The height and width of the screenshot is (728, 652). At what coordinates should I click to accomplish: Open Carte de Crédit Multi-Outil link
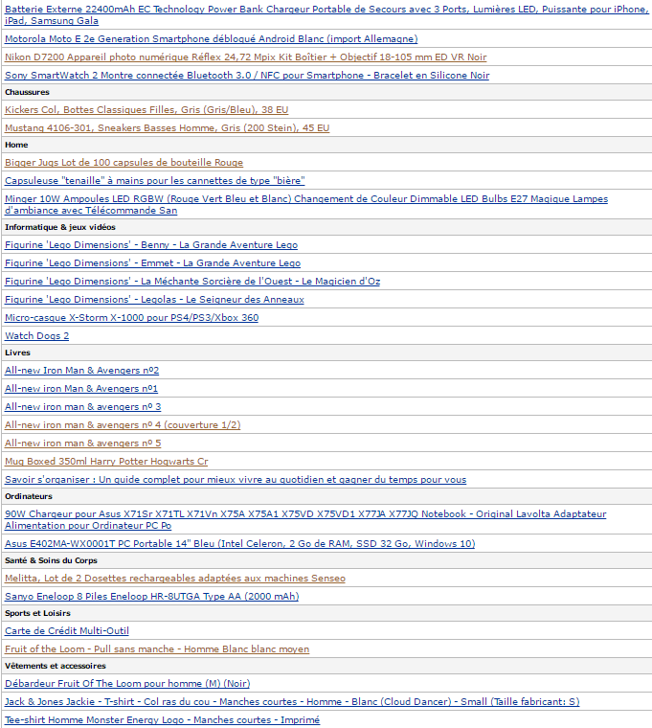coord(67,630)
